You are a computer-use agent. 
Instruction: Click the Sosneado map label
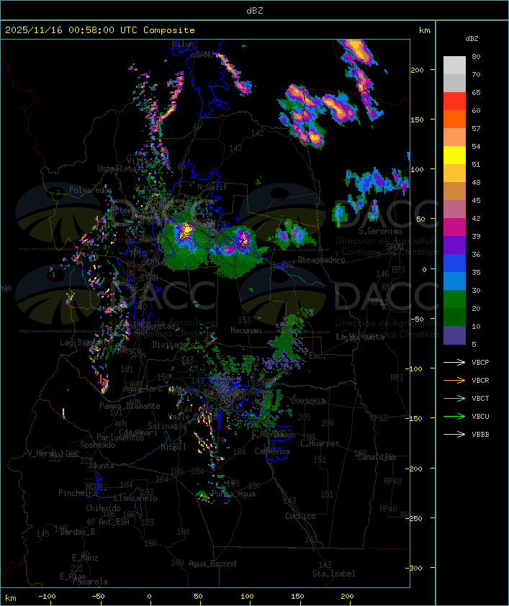tap(97, 445)
